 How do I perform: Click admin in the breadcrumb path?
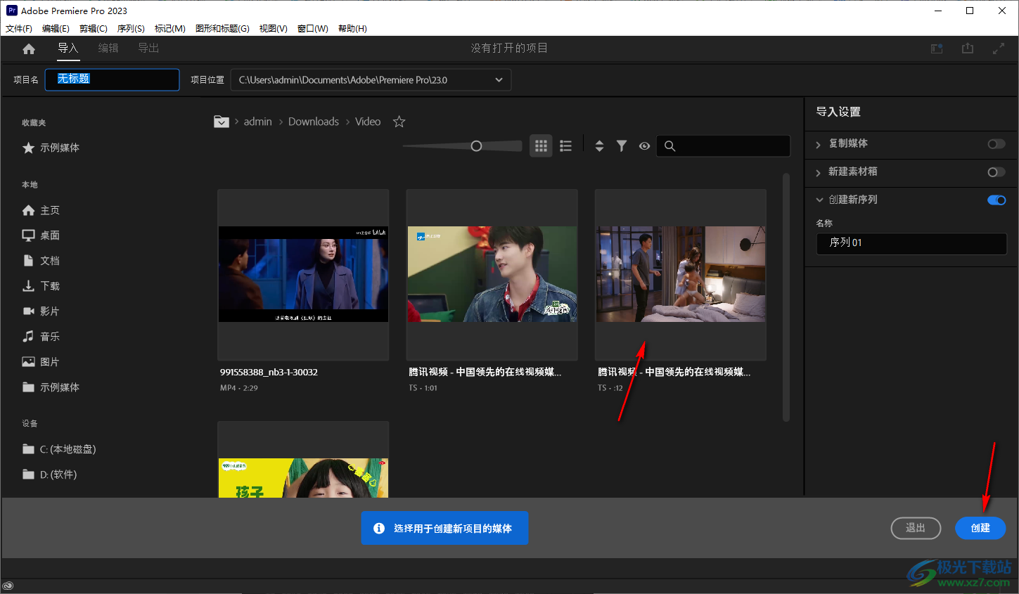pos(257,122)
